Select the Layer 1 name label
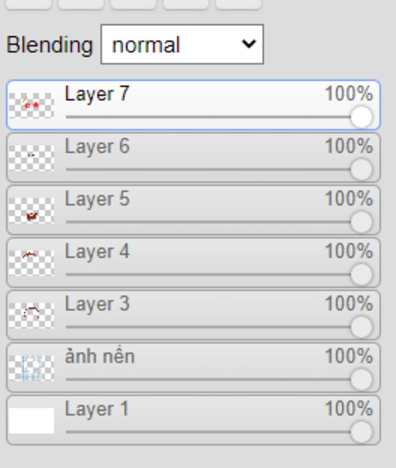 [97, 409]
